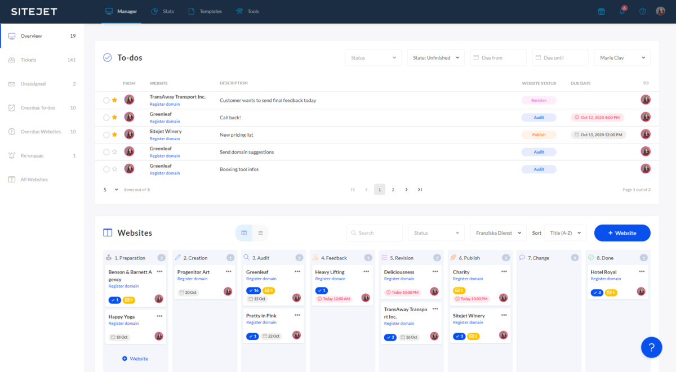Expand the Marie Clay assignee dropdown

(x=622, y=57)
